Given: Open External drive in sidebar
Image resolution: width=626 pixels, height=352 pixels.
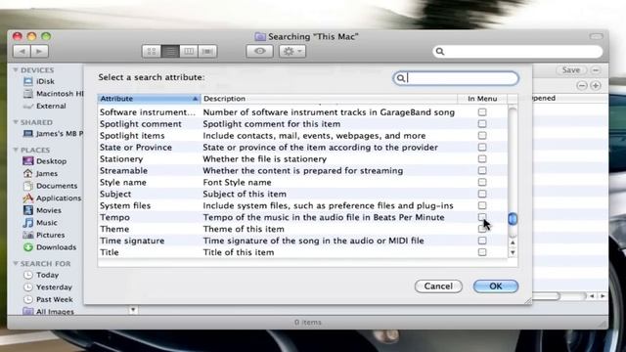Looking at the screenshot, I should (x=44, y=106).
